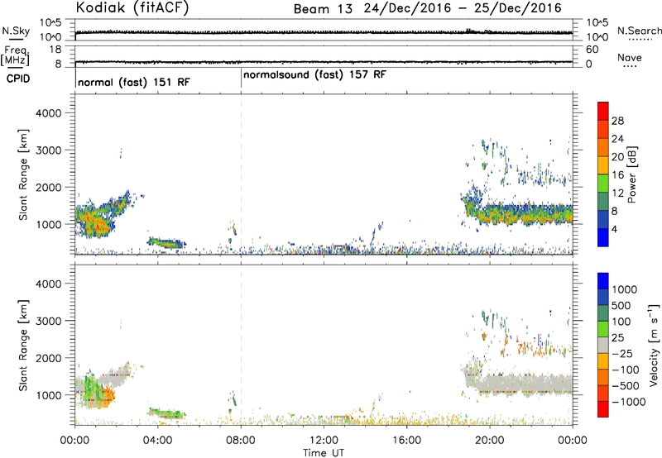The width and height of the screenshot is (662, 458).
Task: Click the Kodiak (fitACF) plot title
Action: pos(132,8)
